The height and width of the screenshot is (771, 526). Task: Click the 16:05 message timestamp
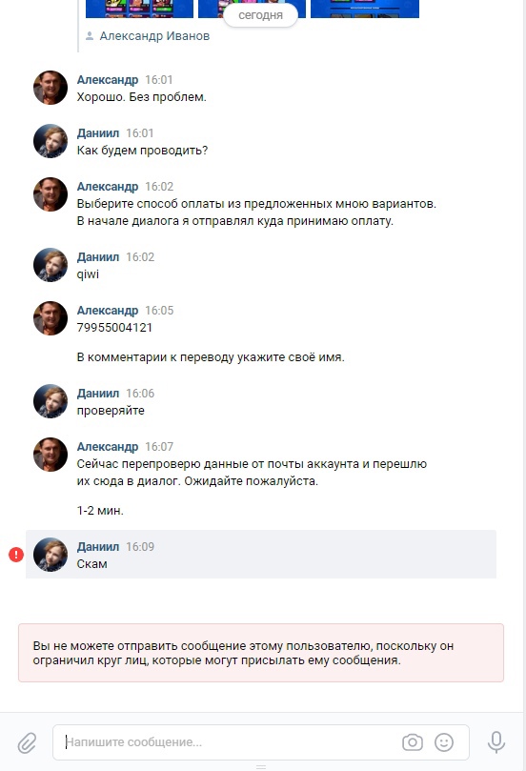[159, 311]
